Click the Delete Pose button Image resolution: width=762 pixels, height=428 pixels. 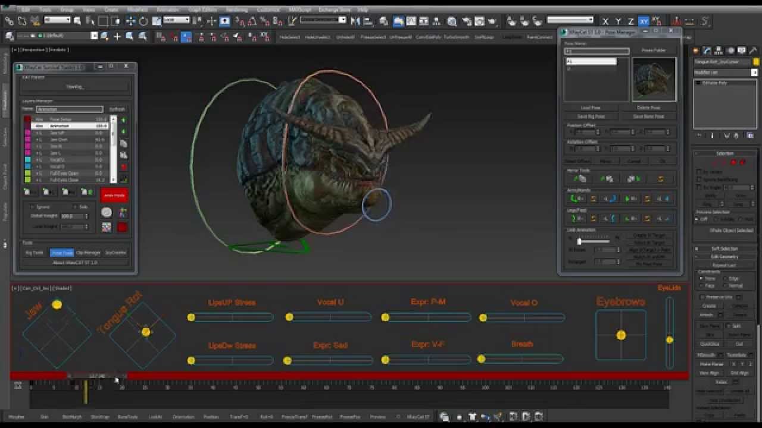[x=648, y=108]
